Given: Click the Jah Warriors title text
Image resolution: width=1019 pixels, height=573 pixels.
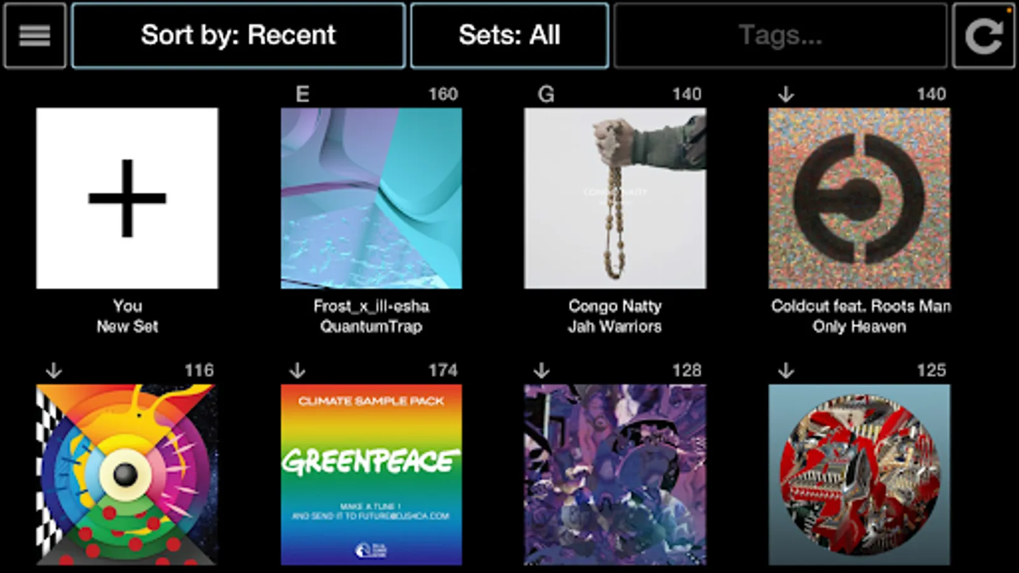Looking at the screenshot, I should tap(615, 327).
